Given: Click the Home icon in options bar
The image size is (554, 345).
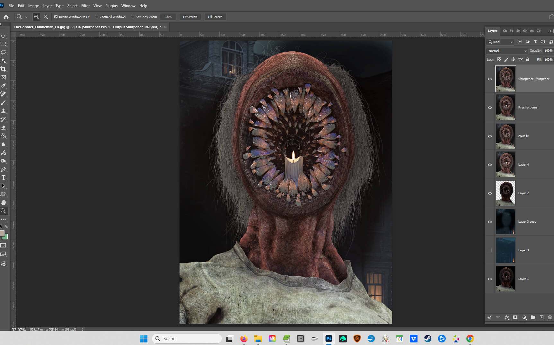Looking at the screenshot, I should tap(6, 17).
